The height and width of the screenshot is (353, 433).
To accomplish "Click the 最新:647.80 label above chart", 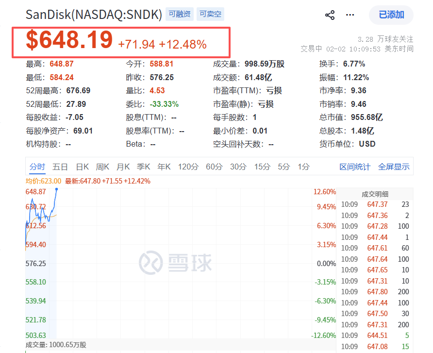I will 108,181.
